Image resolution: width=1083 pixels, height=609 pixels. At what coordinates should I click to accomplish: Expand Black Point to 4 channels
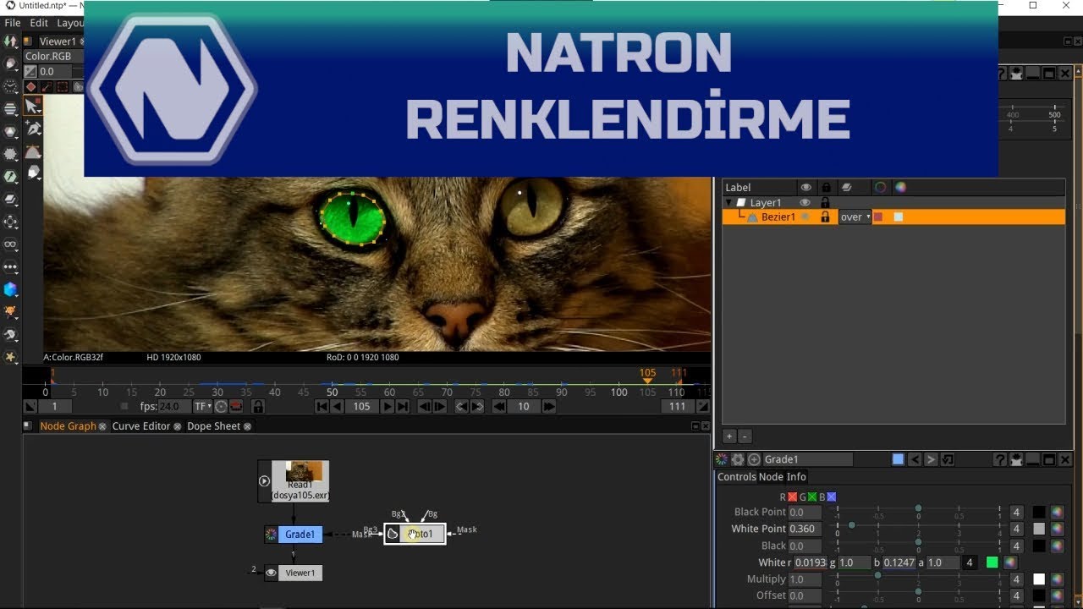point(1017,512)
